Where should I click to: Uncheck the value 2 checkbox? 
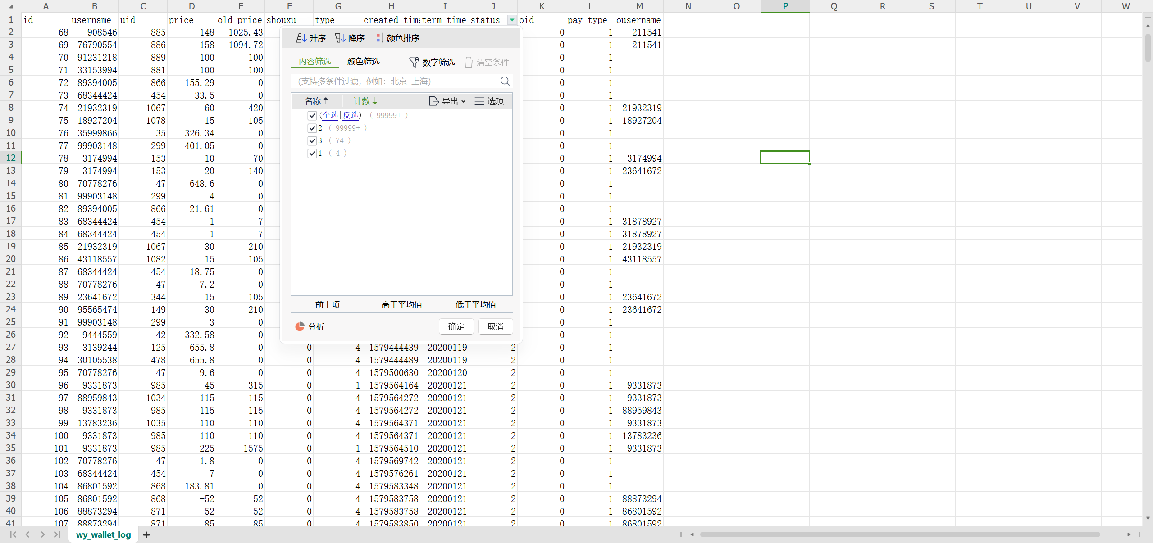coord(312,128)
